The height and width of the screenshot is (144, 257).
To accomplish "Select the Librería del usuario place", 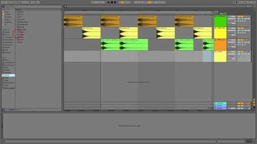I will [x=8, y=62].
